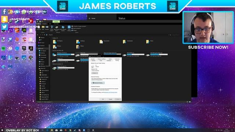Click the Access media ribbon icon
The height and width of the screenshot is (132, 235).
[52, 28]
